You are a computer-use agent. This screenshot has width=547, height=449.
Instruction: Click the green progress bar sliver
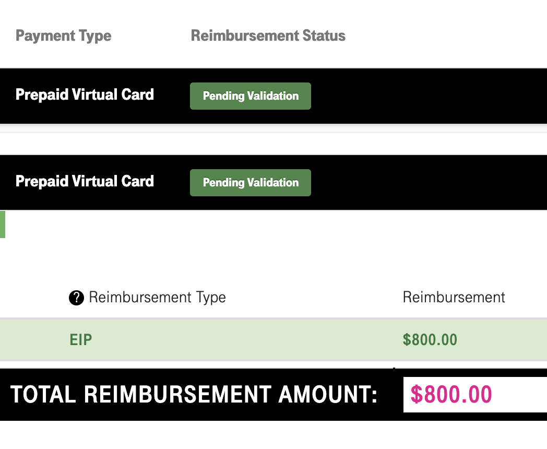[3, 224]
